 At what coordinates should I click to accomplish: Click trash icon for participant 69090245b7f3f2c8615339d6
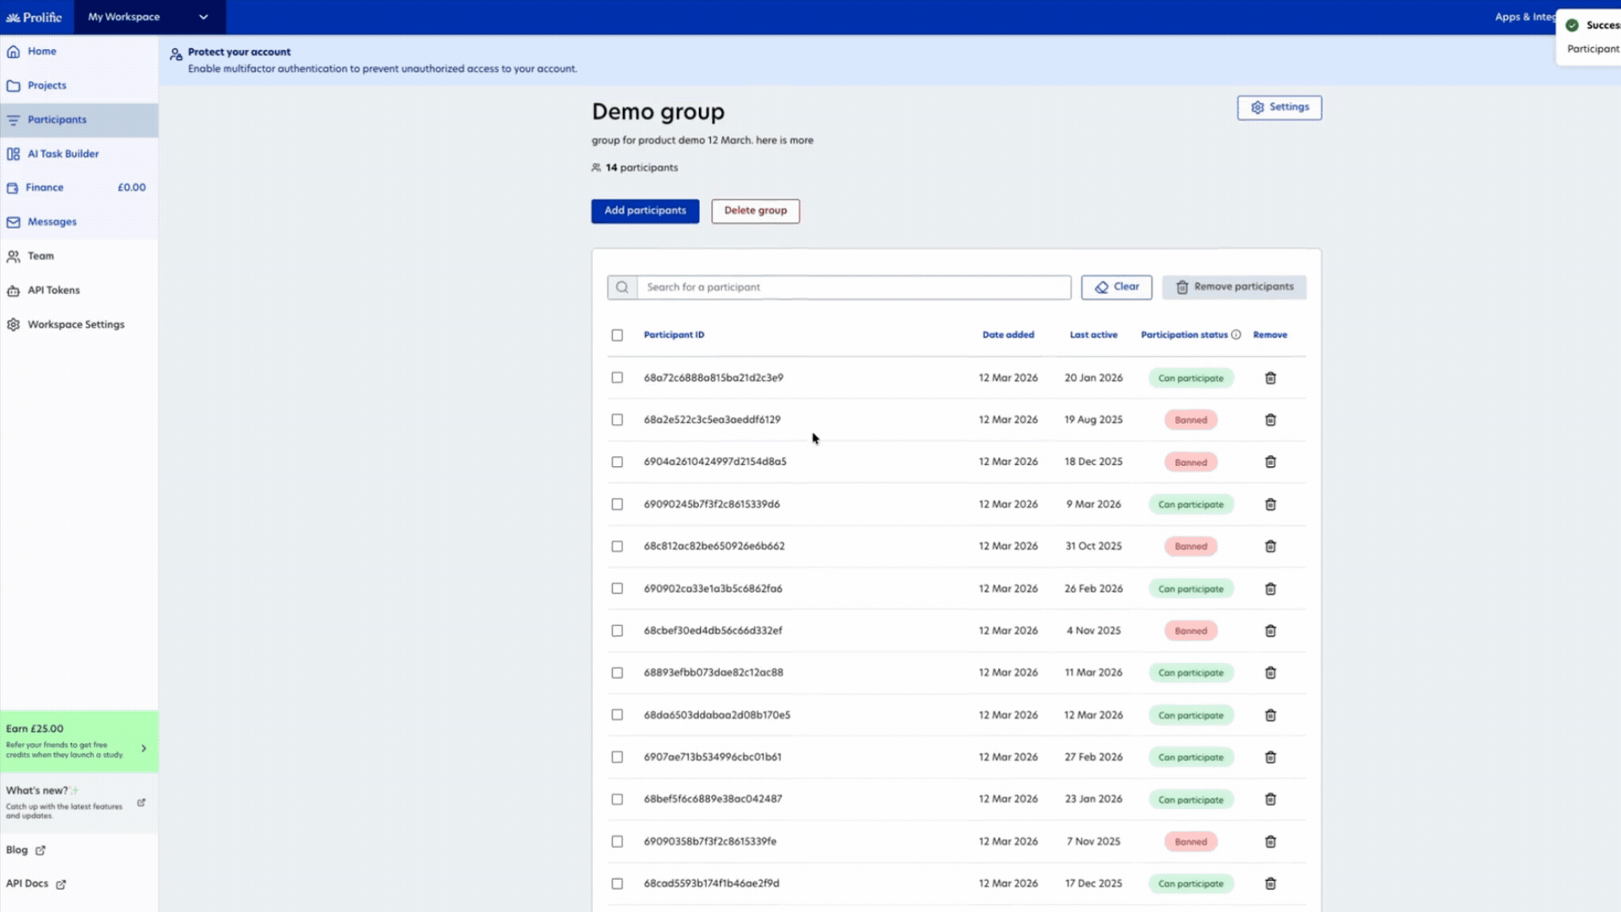(x=1270, y=504)
